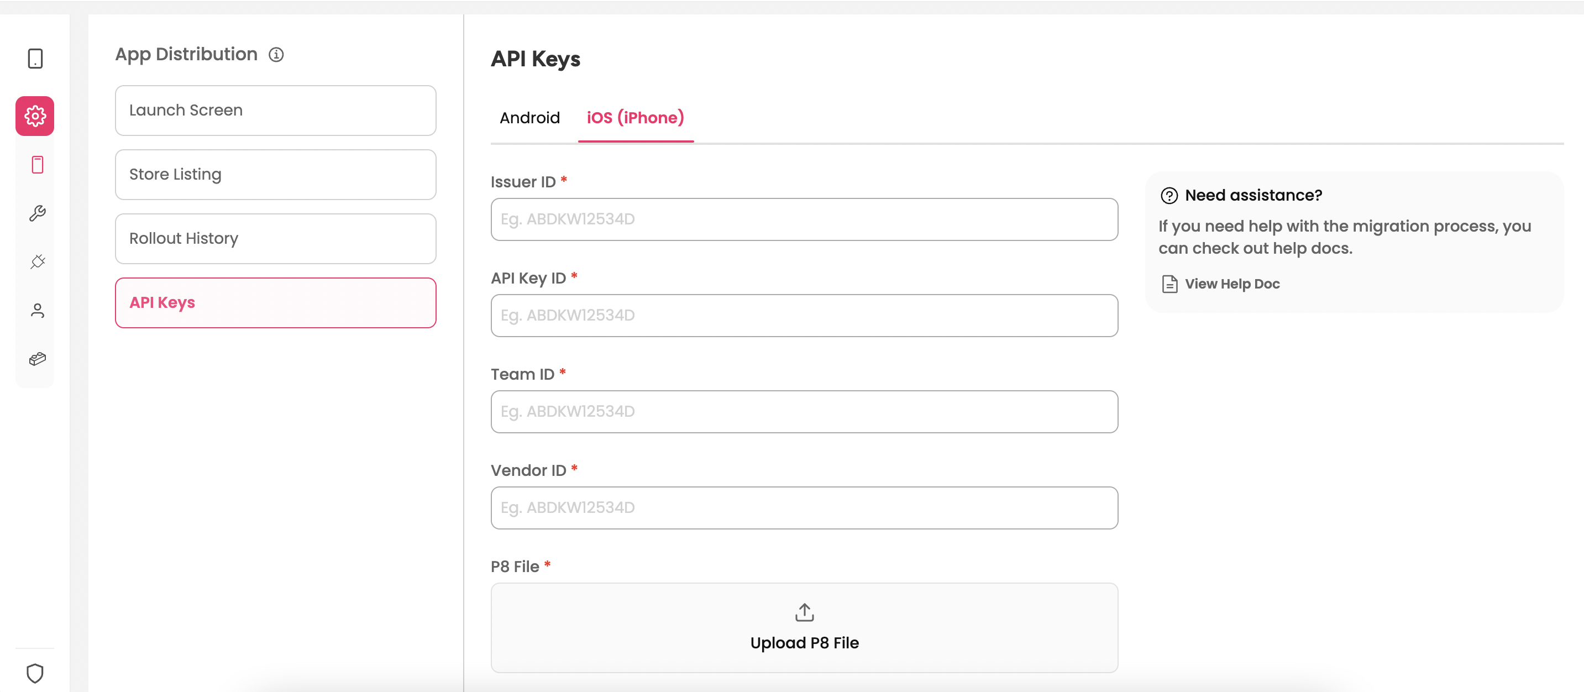Go to Store Listing section
Viewport: 1584px width, 692px height.
pyautogui.click(x=275, y=174)
